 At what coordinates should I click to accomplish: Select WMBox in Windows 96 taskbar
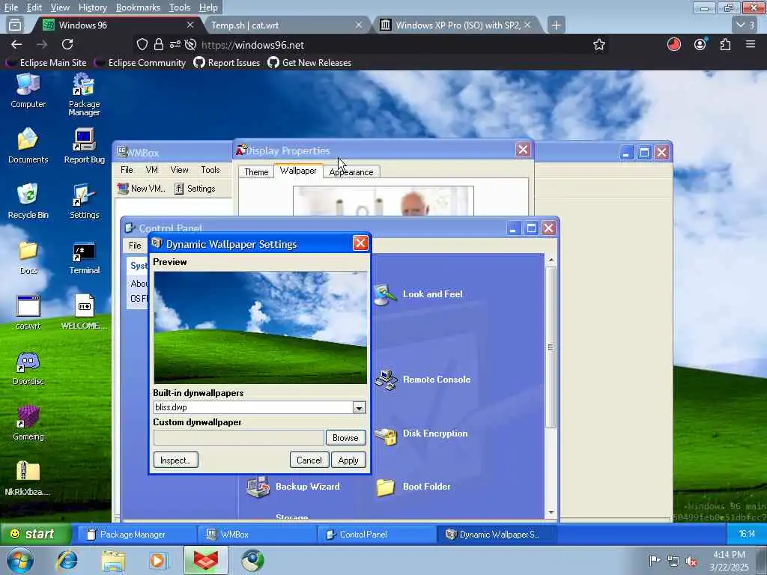pyautogui.click(x=257, y=535)
